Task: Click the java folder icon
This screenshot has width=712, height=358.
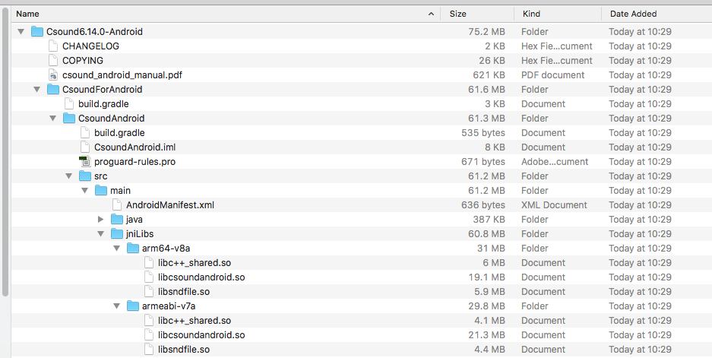Action: (x=117, y=220)
